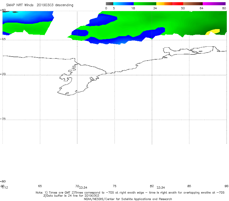The width and height of the screenshot is (229, 201).
Task: Click the colorbar label 34
Action: click(155, 8)
